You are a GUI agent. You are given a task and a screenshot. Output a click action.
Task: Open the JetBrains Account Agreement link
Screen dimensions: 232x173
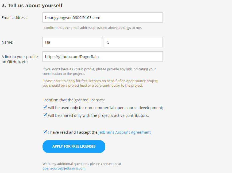tap(125, 132)
